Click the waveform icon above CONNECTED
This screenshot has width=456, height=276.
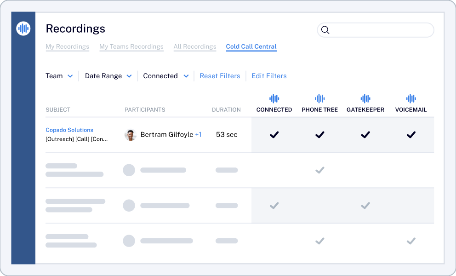pos(274,98)
